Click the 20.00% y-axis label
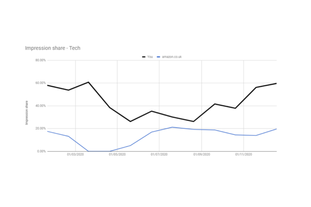 click(40, 128)
